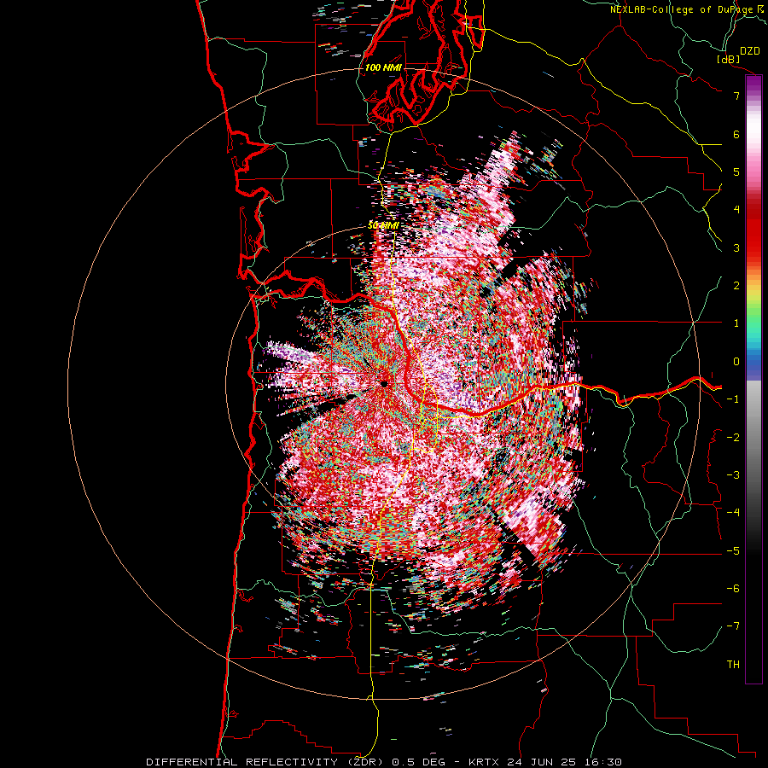
Task: Click the 7 value on the scale
Action: pos(736,96)
